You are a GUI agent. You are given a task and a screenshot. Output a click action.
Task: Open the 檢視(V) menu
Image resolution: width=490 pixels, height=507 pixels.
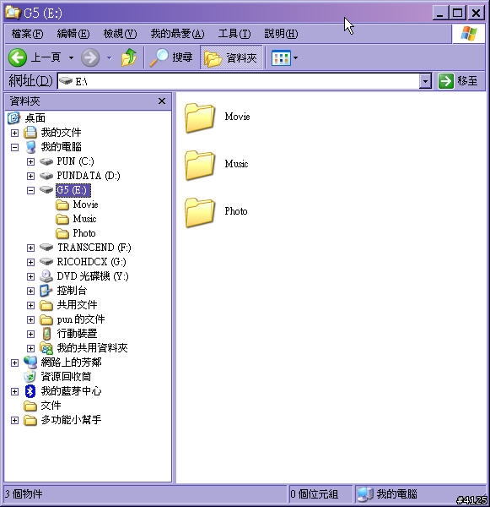click(120, 34)
